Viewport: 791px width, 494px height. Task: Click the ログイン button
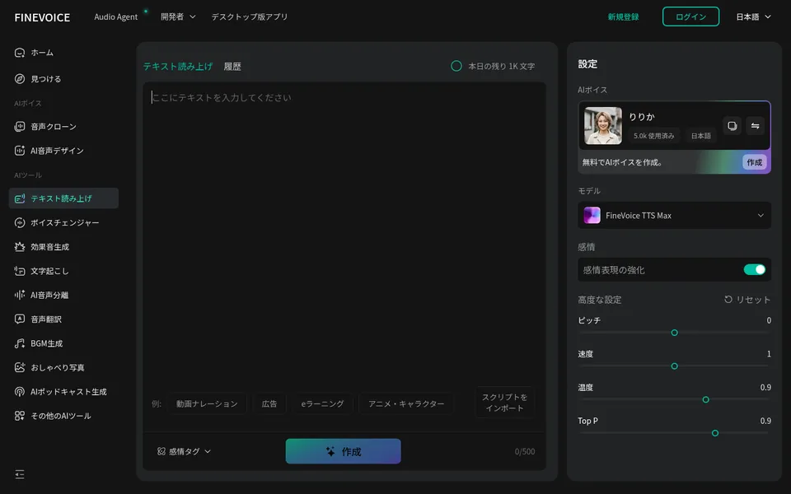coord(690,16)
